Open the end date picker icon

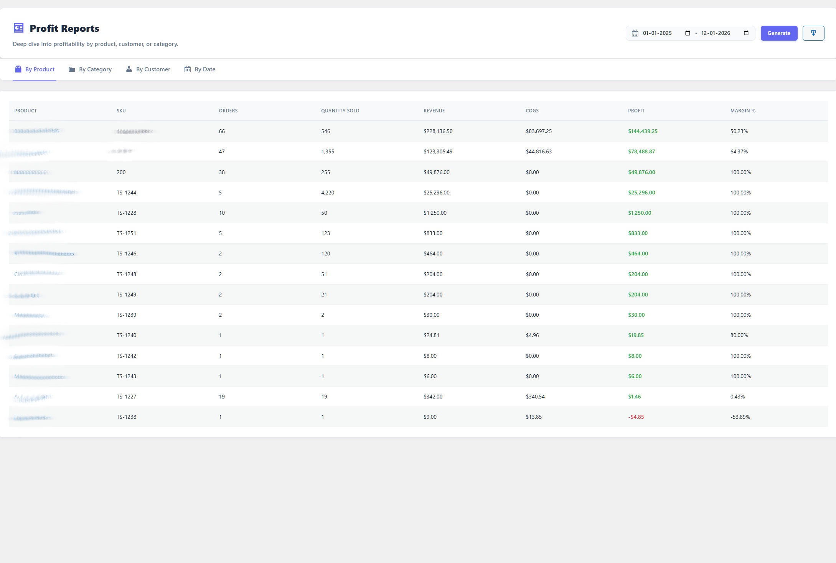[746, 33]
